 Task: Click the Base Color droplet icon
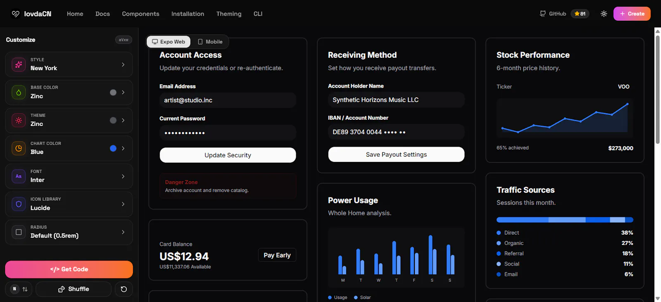click(19, 93)
